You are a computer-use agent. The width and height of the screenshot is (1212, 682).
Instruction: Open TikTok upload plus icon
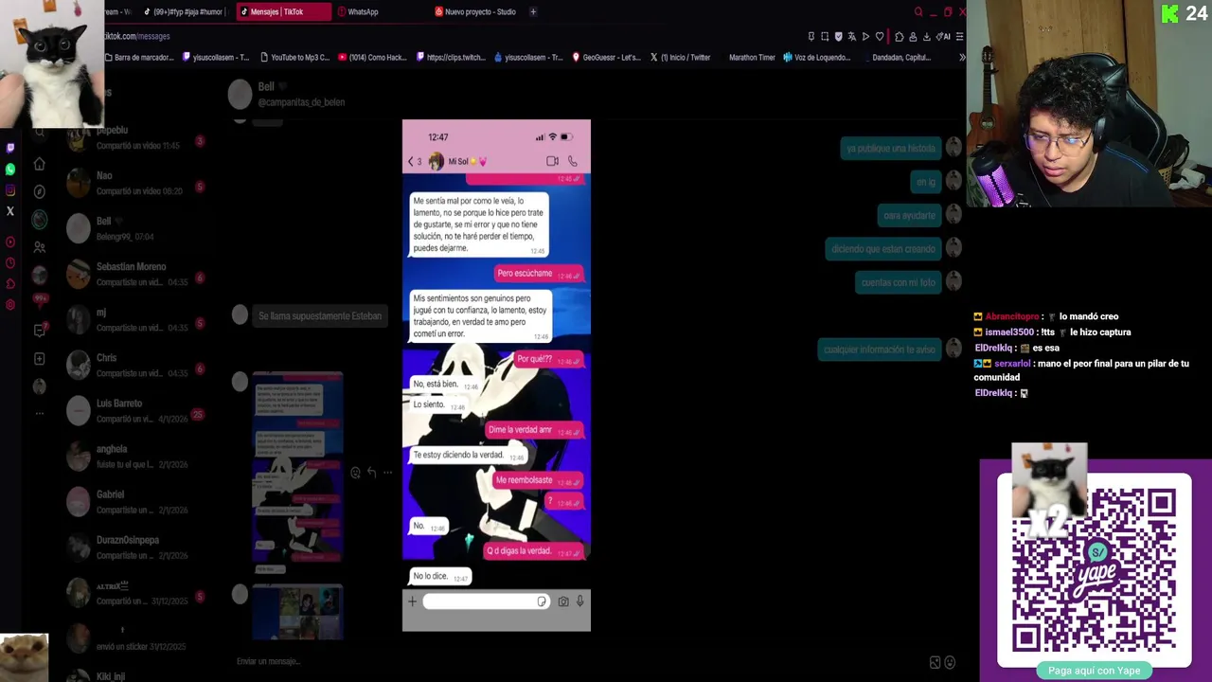pyautogui.click(x=39, y=358)
